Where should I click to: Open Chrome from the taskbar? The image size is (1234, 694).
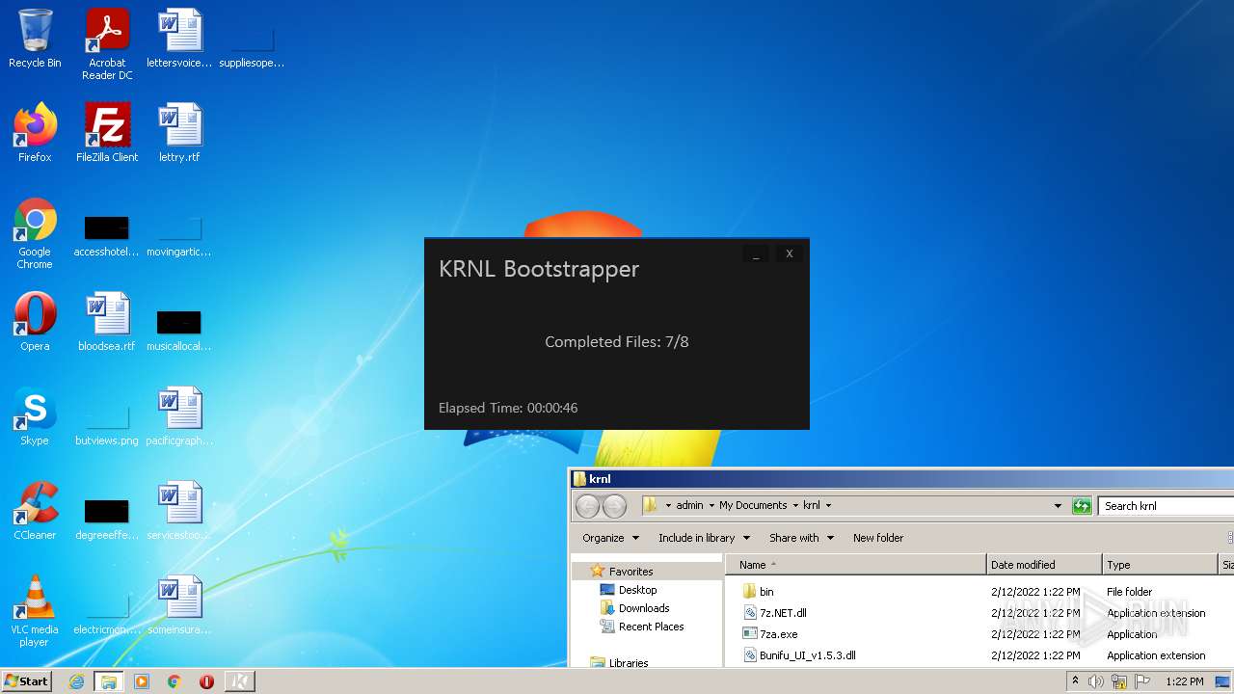pos(174,681)
